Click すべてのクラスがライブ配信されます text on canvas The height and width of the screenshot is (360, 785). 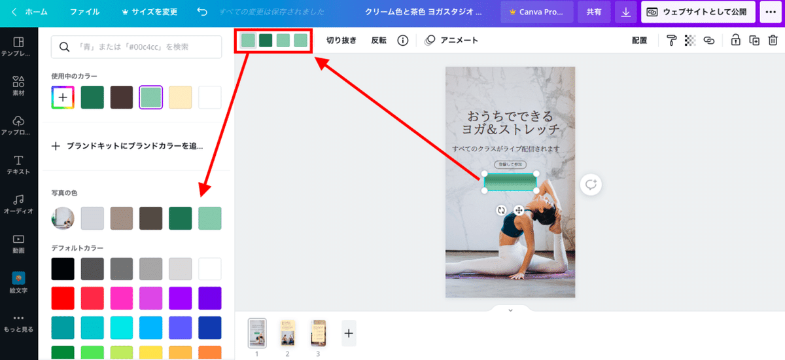click(506, 149)
